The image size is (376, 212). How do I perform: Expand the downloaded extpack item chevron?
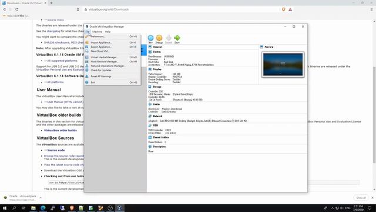pos(41,198)
